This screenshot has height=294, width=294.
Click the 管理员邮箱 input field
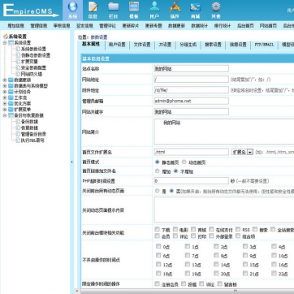[191, 101]
